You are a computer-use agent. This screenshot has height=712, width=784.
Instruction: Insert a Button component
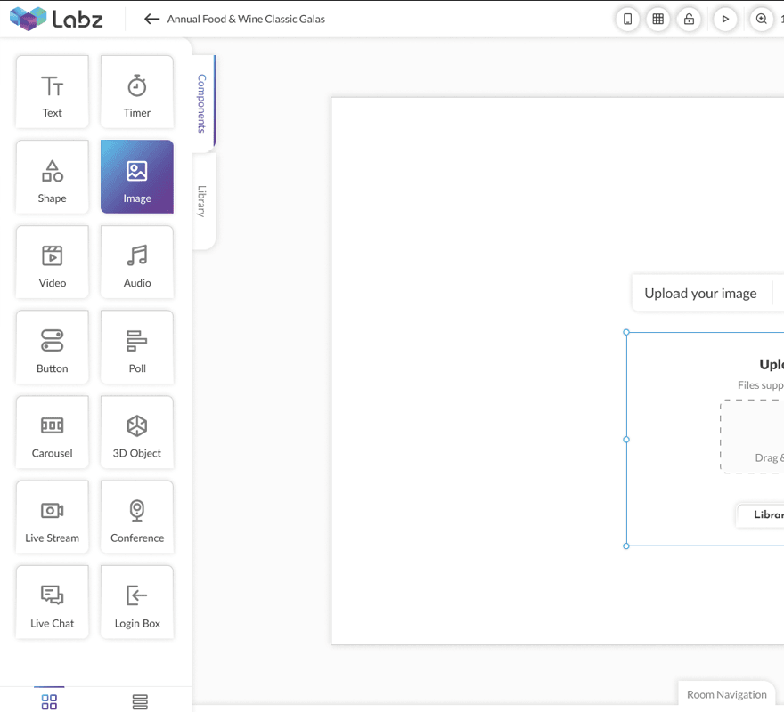click(52, 347)
